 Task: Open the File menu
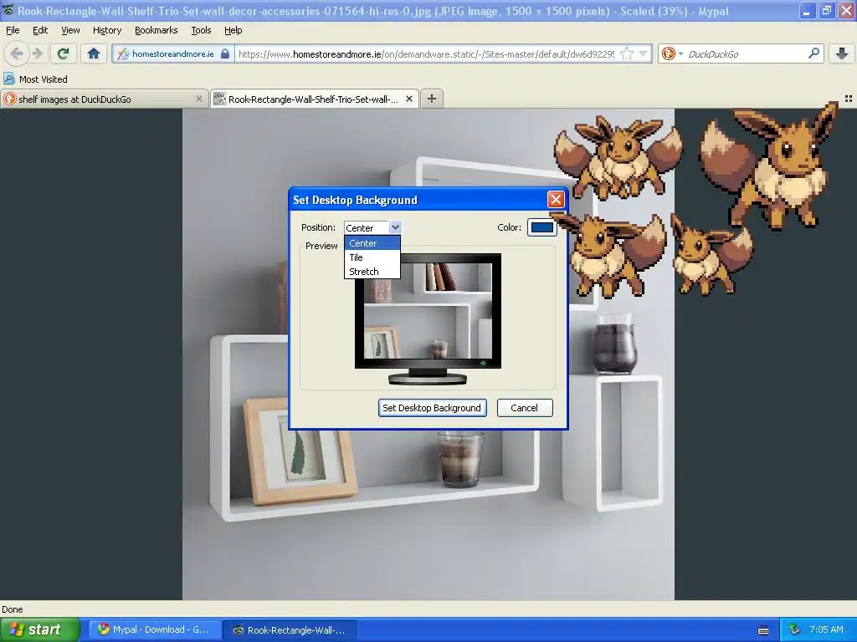[x=13, y=30]
